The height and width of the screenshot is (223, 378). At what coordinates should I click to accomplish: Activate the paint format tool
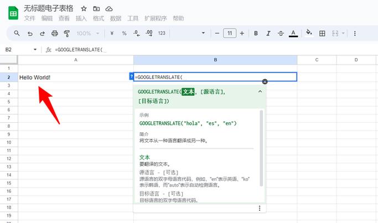click(67, 33)
